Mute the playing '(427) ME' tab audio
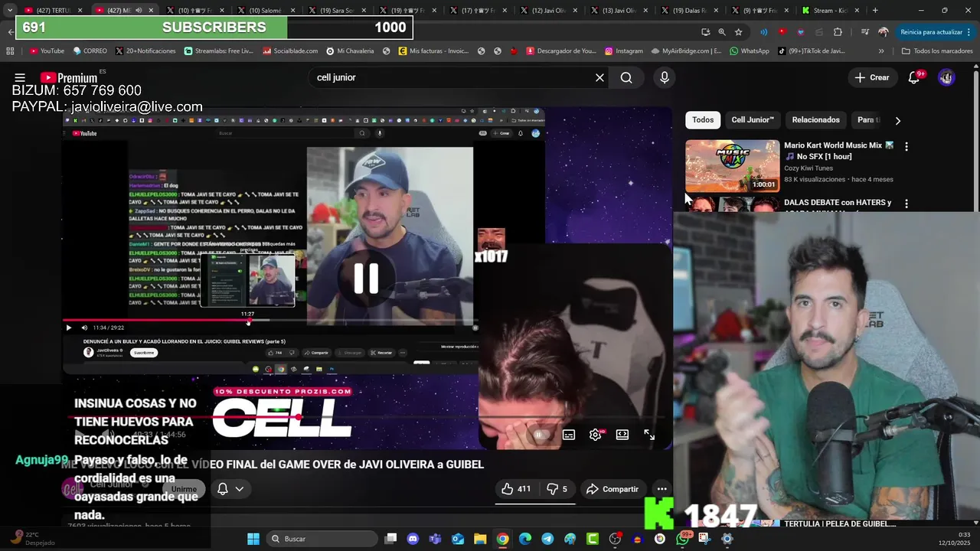This screenshot has width=980, height=551. pyautogui.click(x=139, y=11)
